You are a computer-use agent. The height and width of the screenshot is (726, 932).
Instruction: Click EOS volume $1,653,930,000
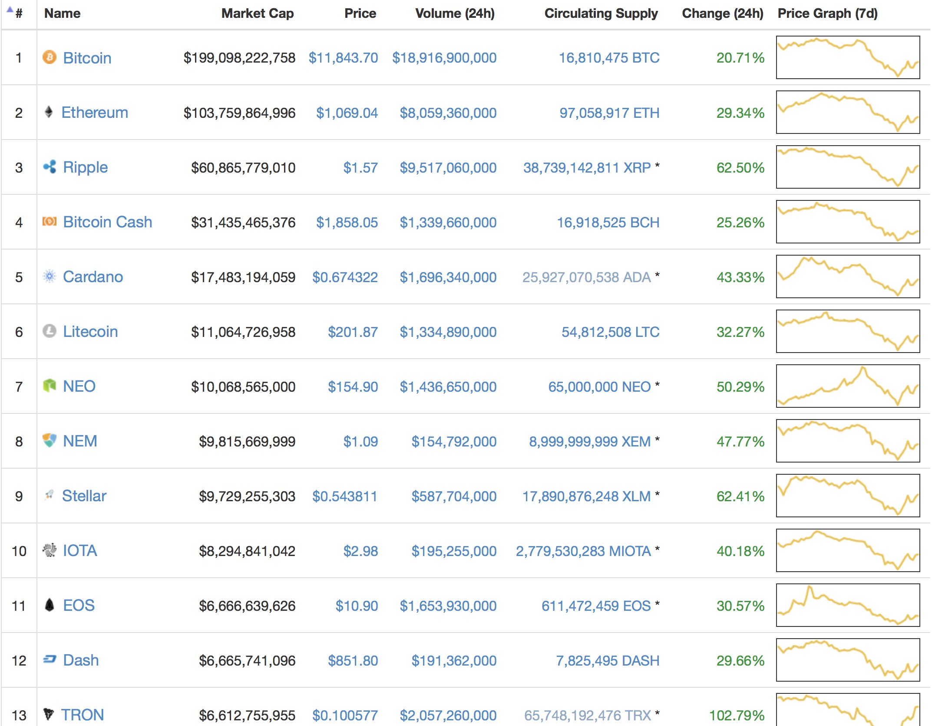tap(448, 606)
